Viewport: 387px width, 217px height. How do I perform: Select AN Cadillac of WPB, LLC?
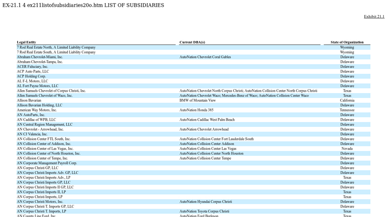[36, 120]
